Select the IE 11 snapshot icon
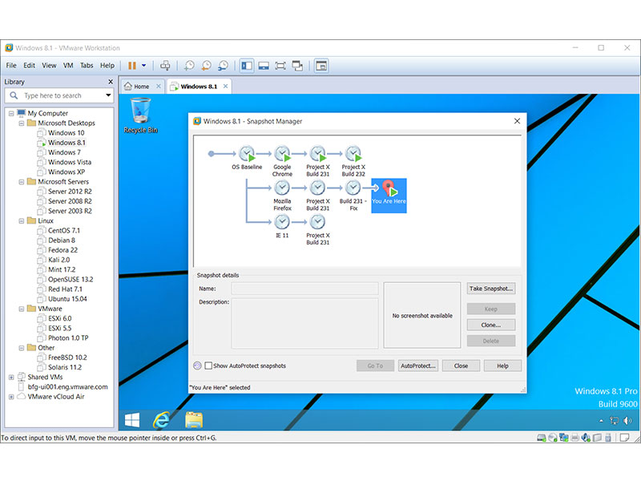The image size is (641, 481). 282,222
